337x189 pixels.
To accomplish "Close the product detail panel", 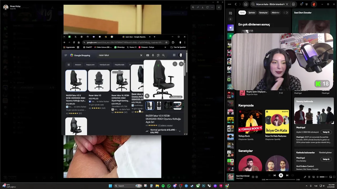I will click(x=181, y=64).
